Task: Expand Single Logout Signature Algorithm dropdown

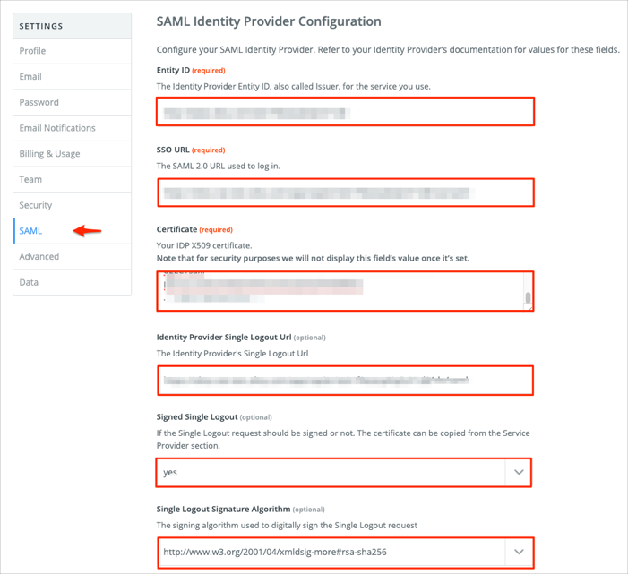Action: click(331, 552)
